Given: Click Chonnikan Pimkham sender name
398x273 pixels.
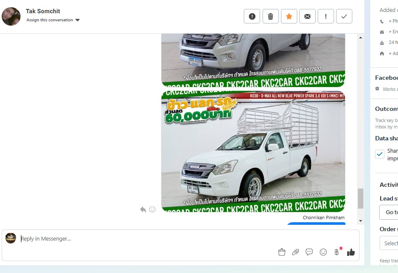Looking at the screenshot, I should coord(324,218).
